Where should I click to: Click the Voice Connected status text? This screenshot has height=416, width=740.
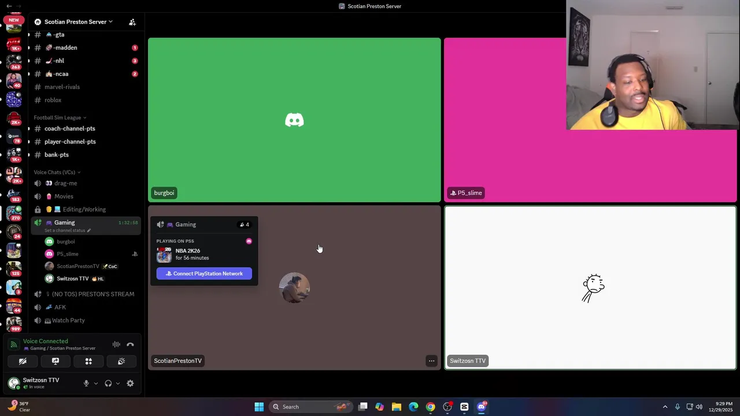pos(46,341)
